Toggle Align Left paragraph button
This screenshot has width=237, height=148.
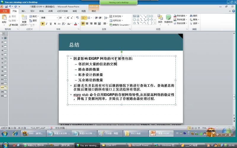coord(83,24)
